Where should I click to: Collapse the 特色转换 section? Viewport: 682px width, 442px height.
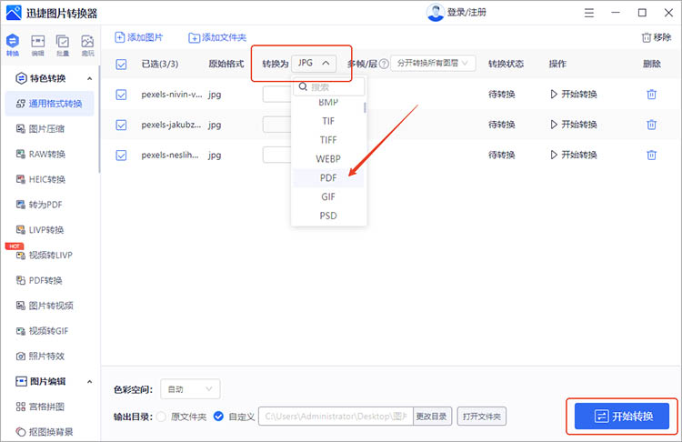pos(90,78)
